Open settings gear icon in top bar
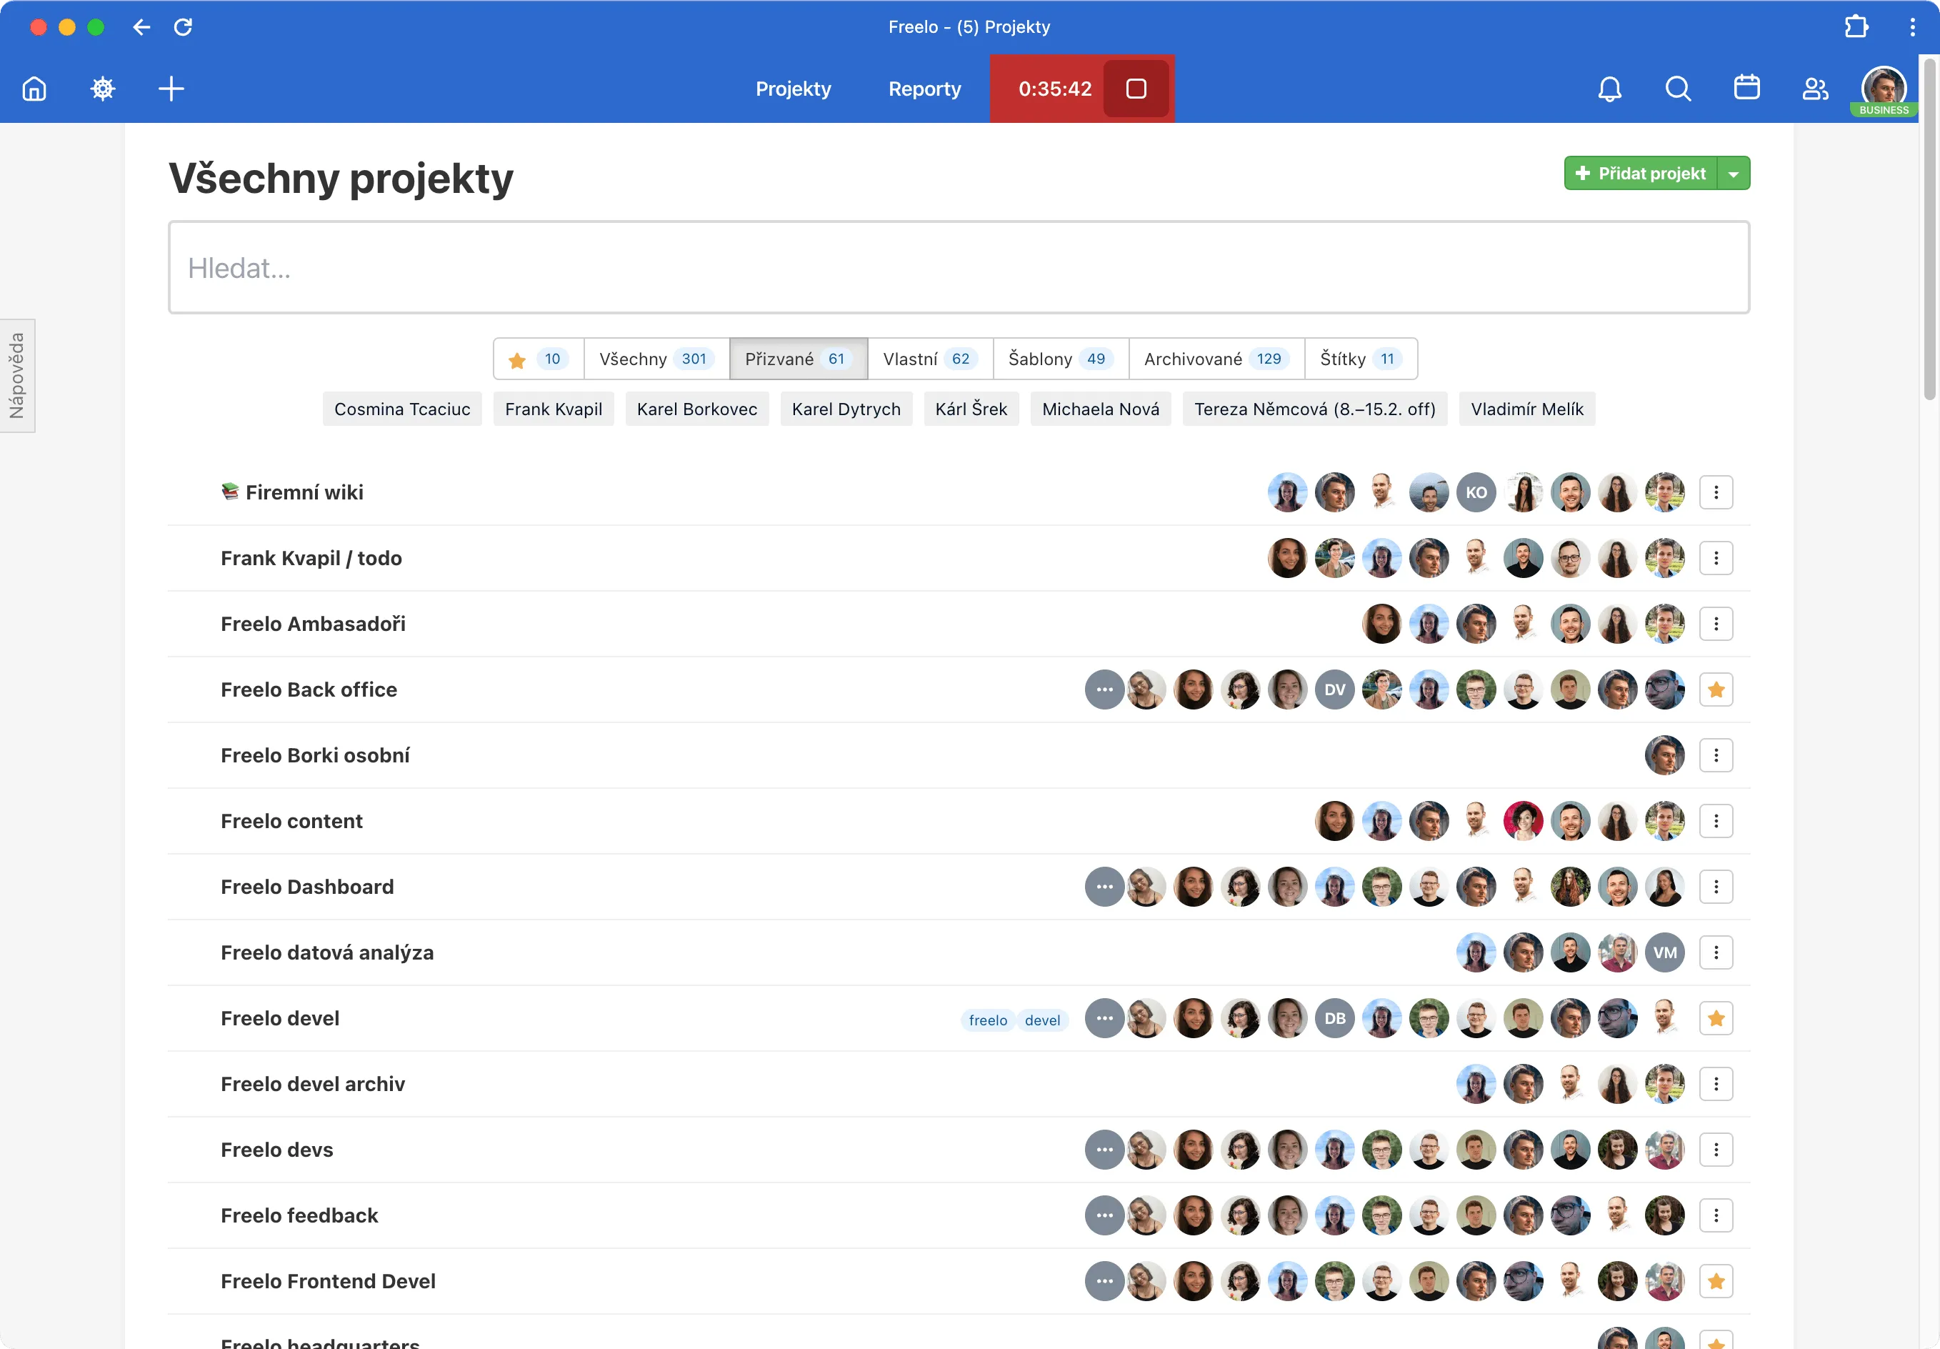Screen dimensions: 1940x1349 [x=103, y=89]
